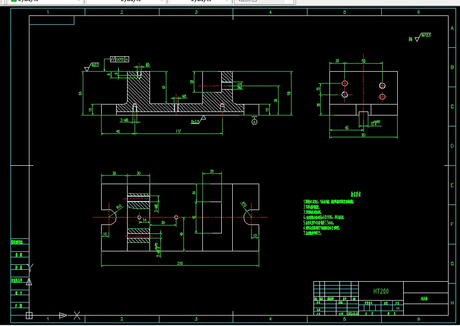This screenshot has height=326, width=460.
Task: Select zone letter B on the right border
Action: [x=452, y=67]
